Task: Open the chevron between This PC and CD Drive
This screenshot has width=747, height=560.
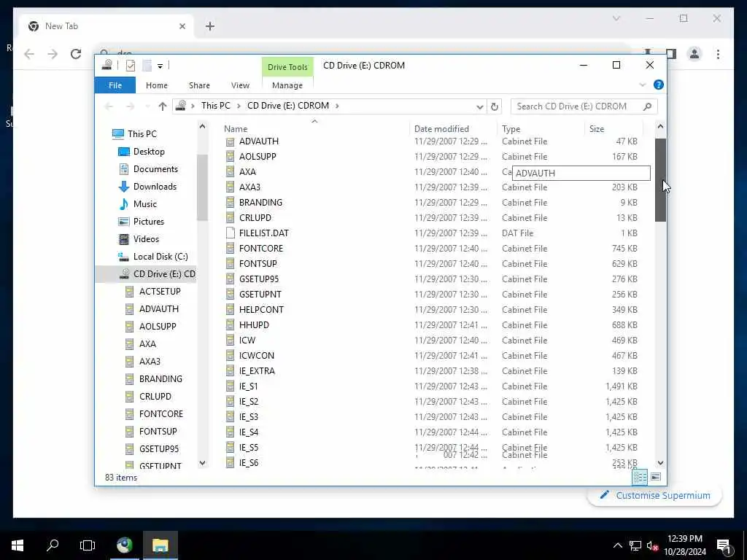Action: (x=239, y=106)
